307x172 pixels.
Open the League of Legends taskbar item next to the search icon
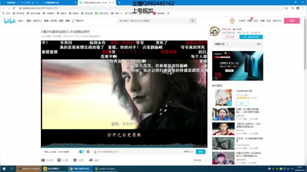point(29,169)
